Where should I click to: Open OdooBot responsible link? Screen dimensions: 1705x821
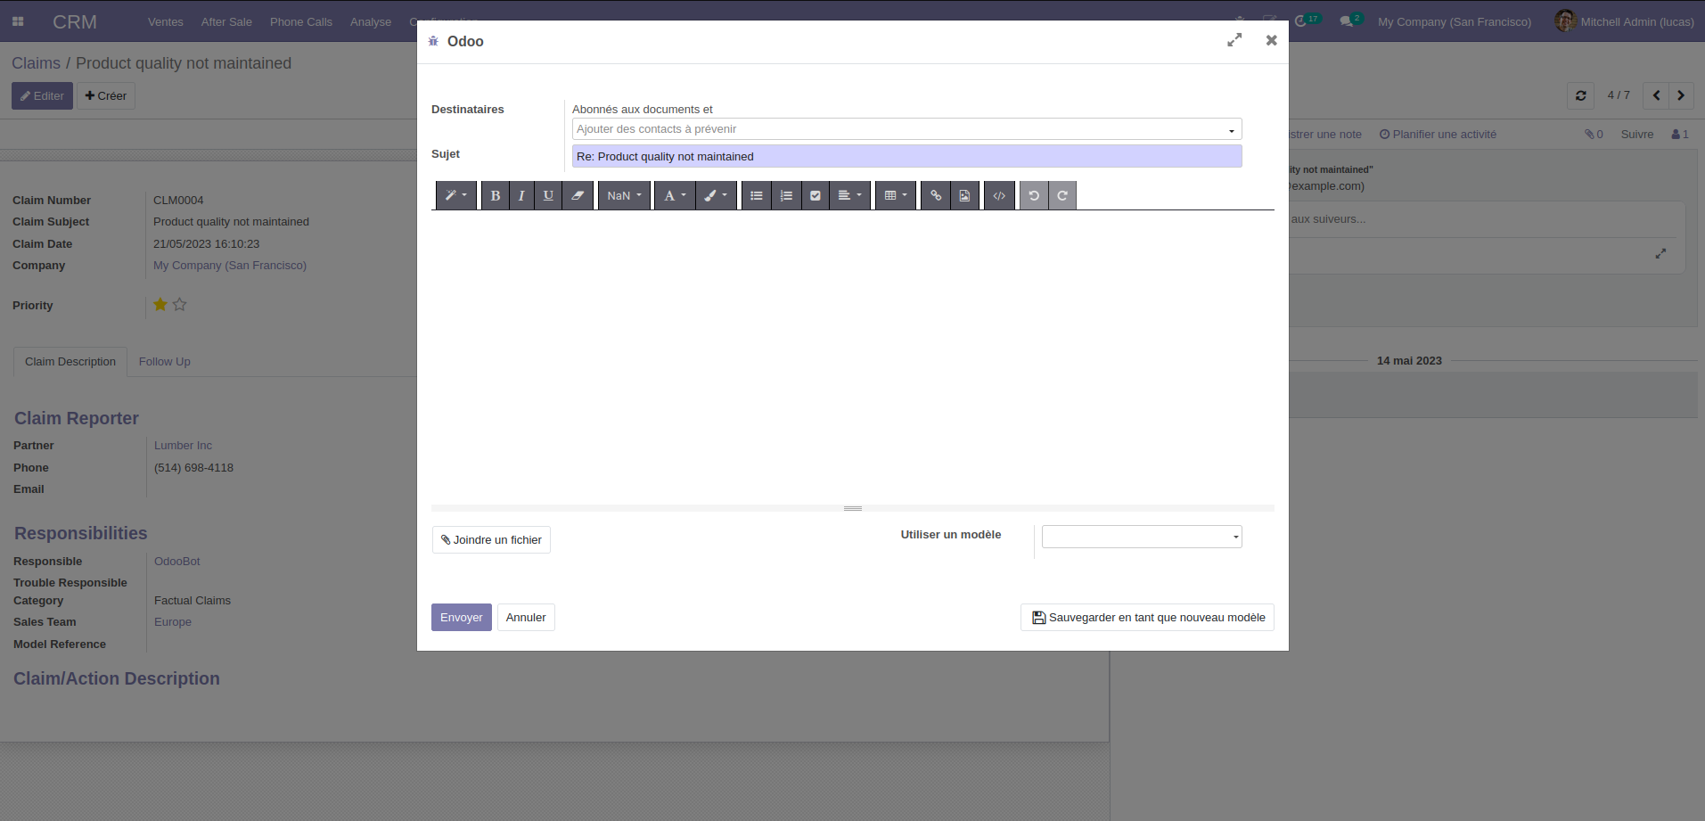pyautogui.click(x=176, y=562)
